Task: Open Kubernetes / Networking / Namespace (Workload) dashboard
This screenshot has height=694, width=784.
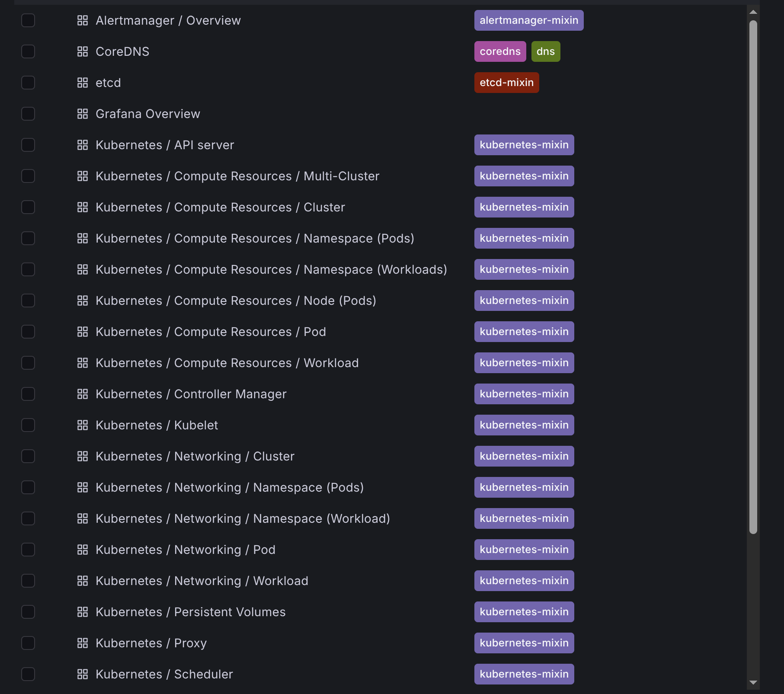Action: pyautogui.click(x=243, y=518)
